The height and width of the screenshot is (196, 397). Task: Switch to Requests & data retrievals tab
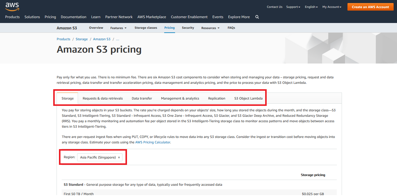click(103, 98)
